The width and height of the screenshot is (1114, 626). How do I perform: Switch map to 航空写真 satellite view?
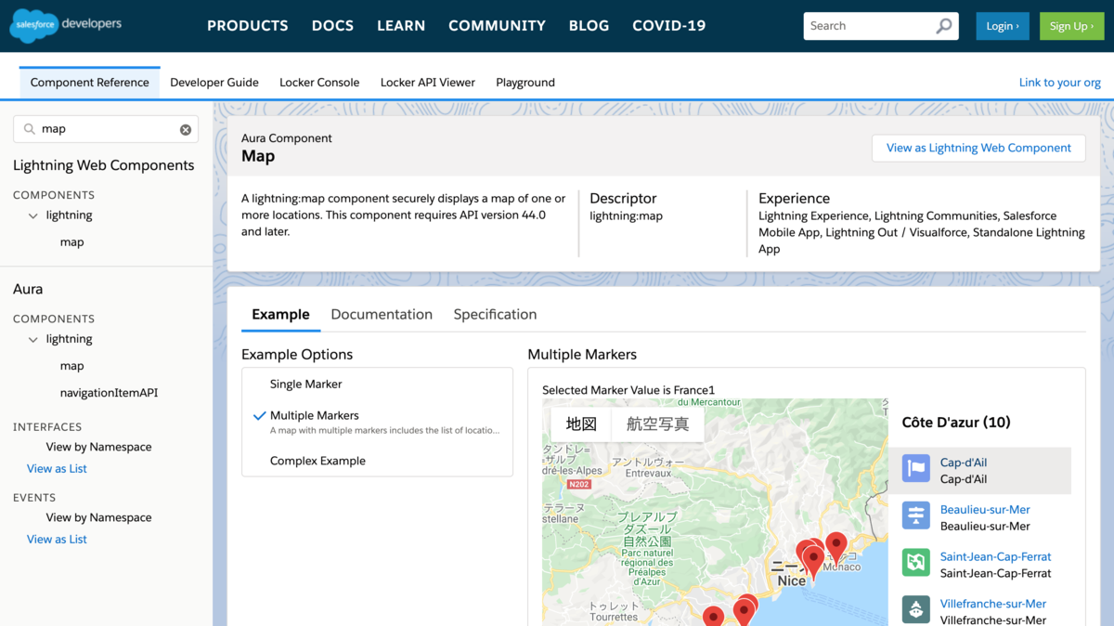pyautogui.click(x=658, y=424)
